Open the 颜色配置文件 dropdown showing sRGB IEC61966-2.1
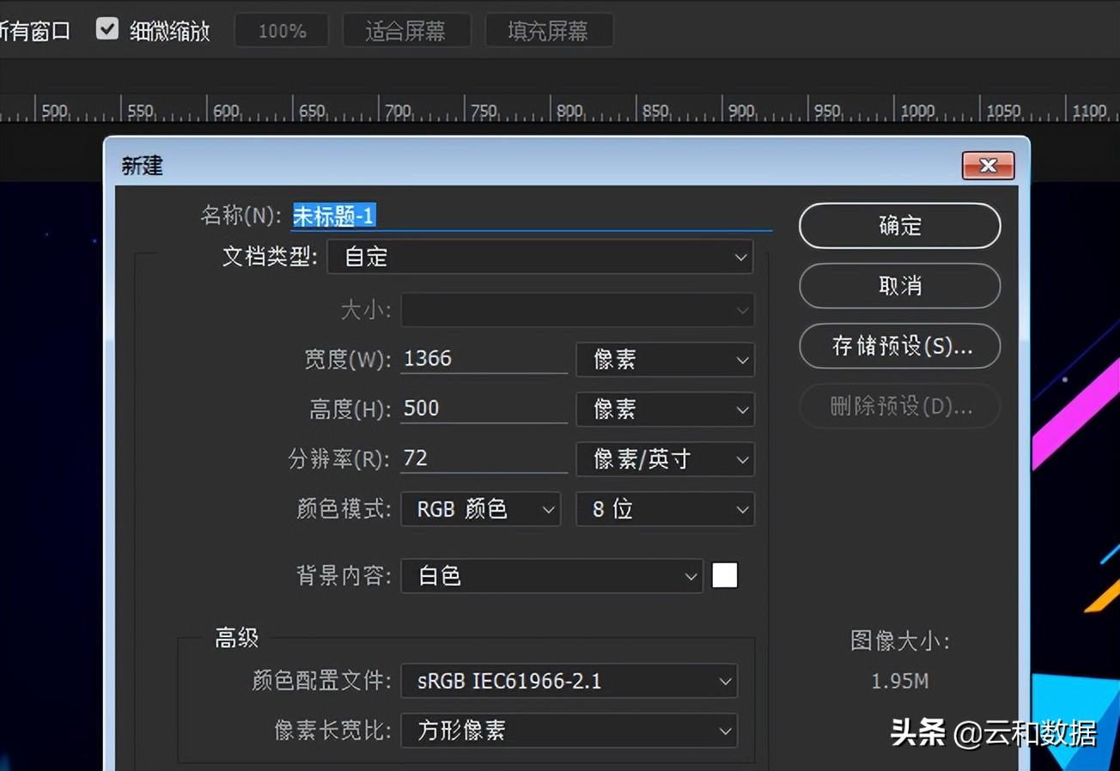Image resolution: width=1120 pixels, height=771 pixels. click(569, 681)
